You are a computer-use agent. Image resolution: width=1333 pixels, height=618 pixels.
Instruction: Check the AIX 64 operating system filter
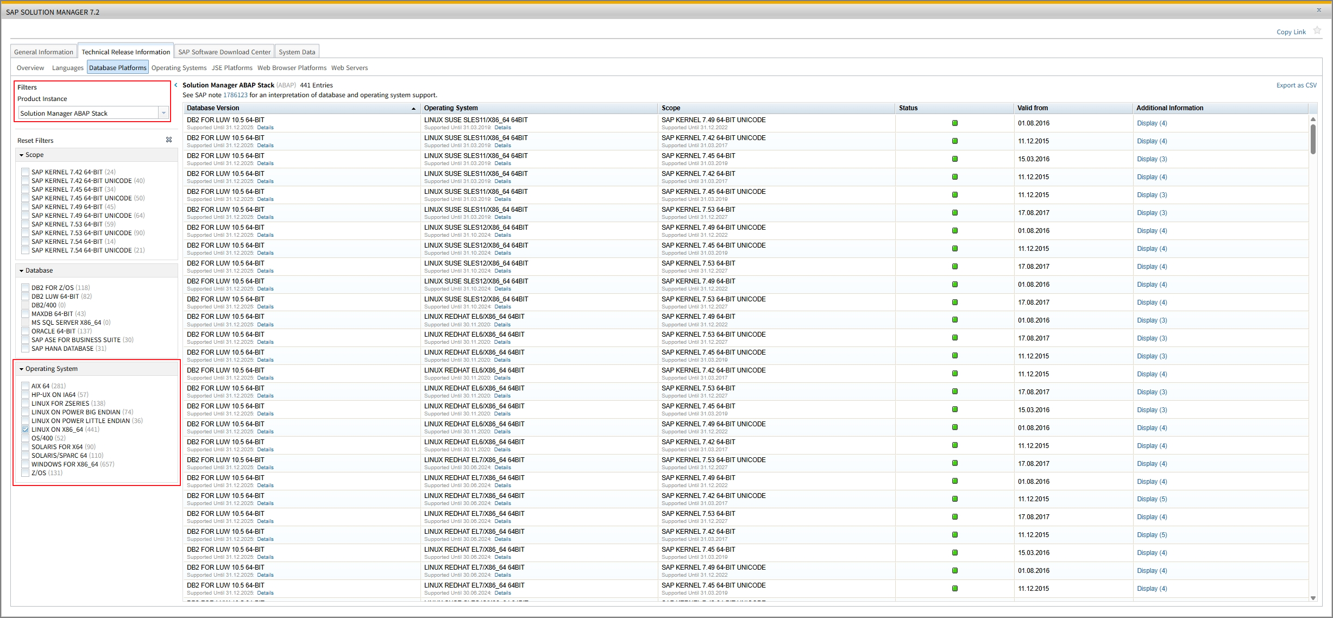[25, 386]
